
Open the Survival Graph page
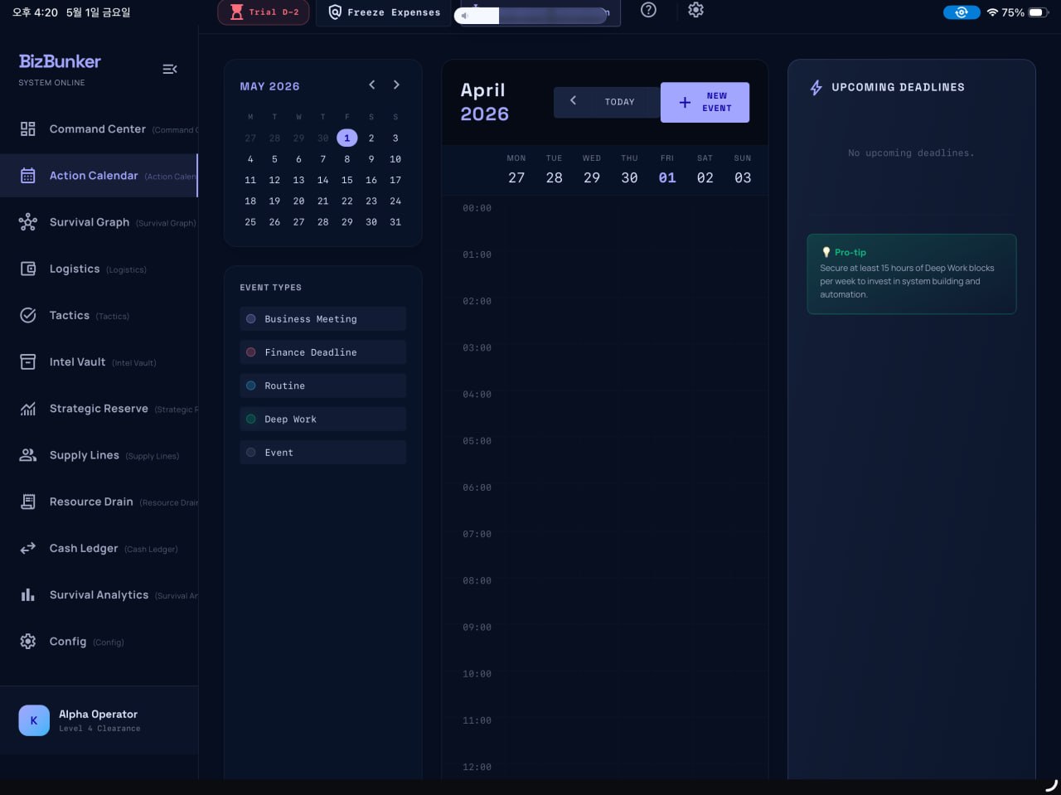click(x=99, y=222)
